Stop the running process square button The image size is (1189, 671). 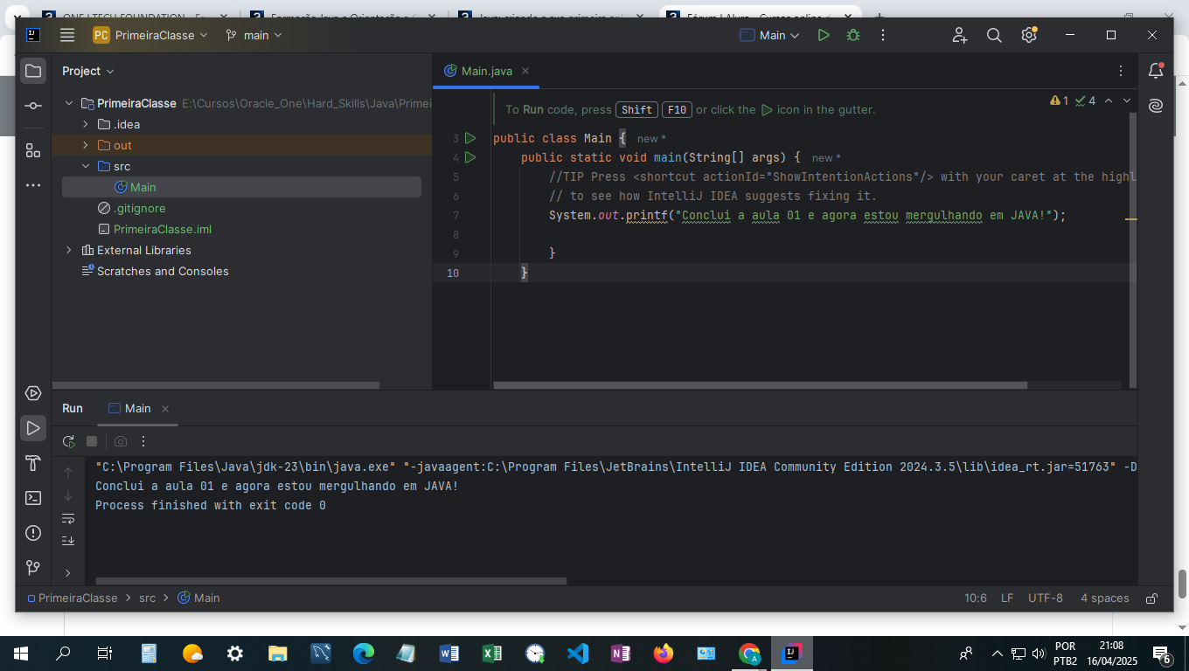(92, 441)
